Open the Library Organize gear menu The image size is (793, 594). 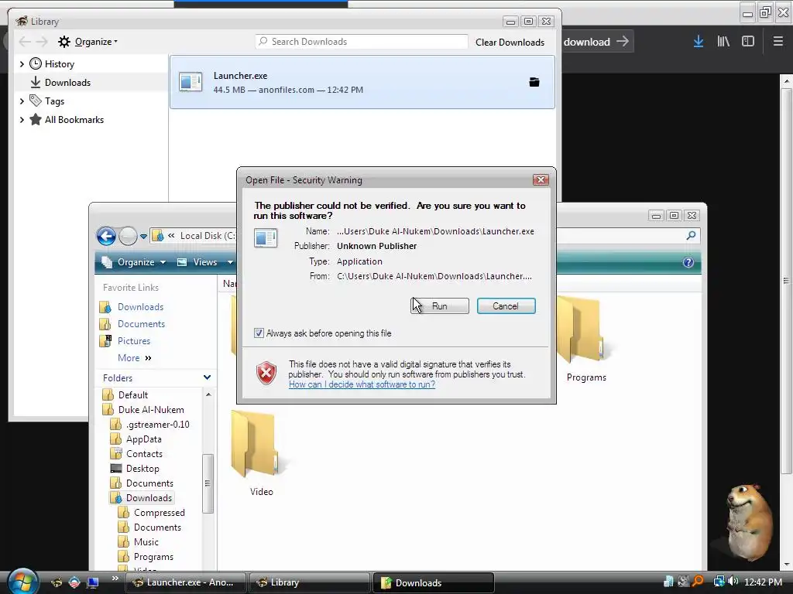coord(87,42)
